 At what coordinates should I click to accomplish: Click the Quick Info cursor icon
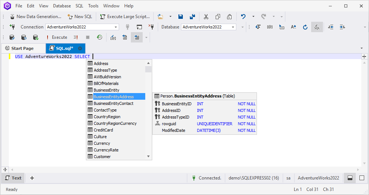pyautogui.click(x=282, y=27)
